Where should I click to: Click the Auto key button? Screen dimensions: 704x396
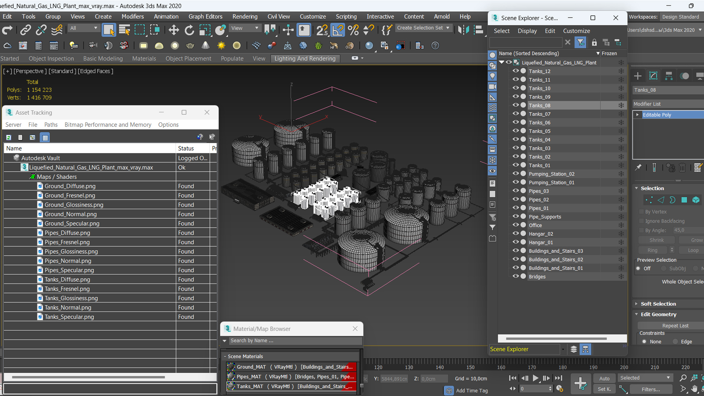click(x=604, y=378)
